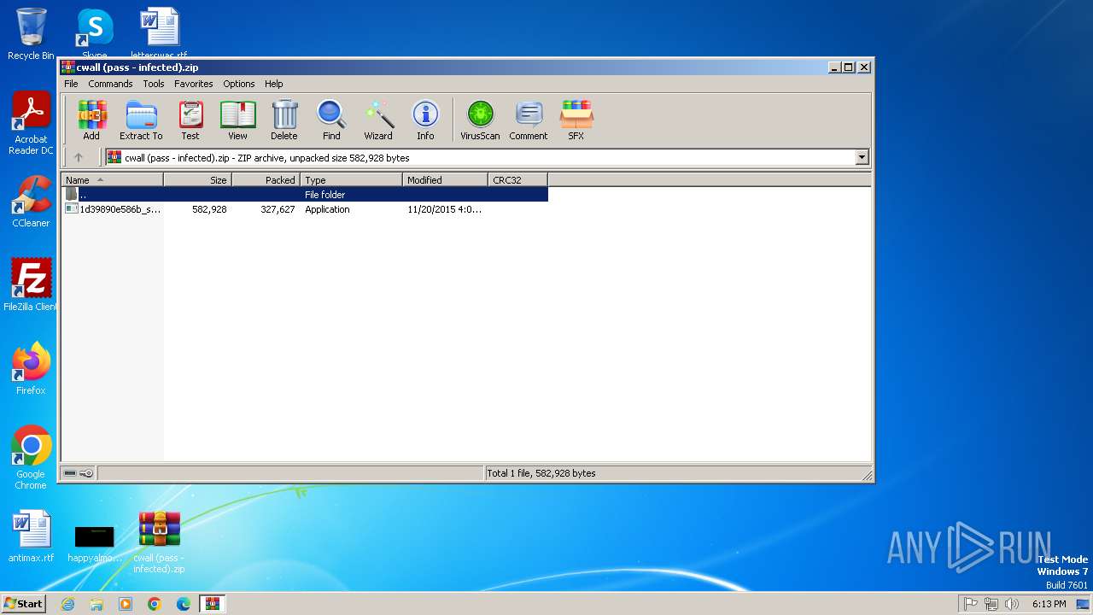1093x615 pixels.
Task: Click the volume speaker tray icon
Action: (1012, 604)
